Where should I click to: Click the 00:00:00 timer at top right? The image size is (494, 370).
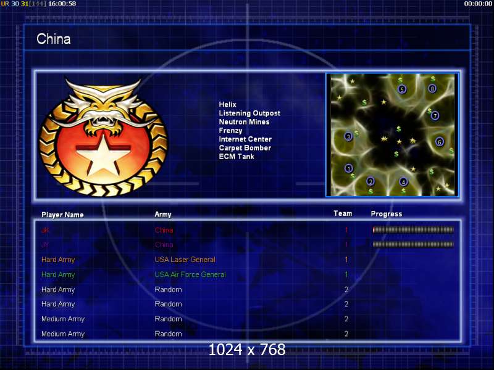click(x=478, y=4)
